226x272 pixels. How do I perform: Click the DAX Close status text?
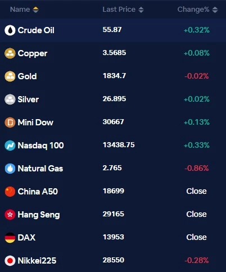click(x=196, y=237)
